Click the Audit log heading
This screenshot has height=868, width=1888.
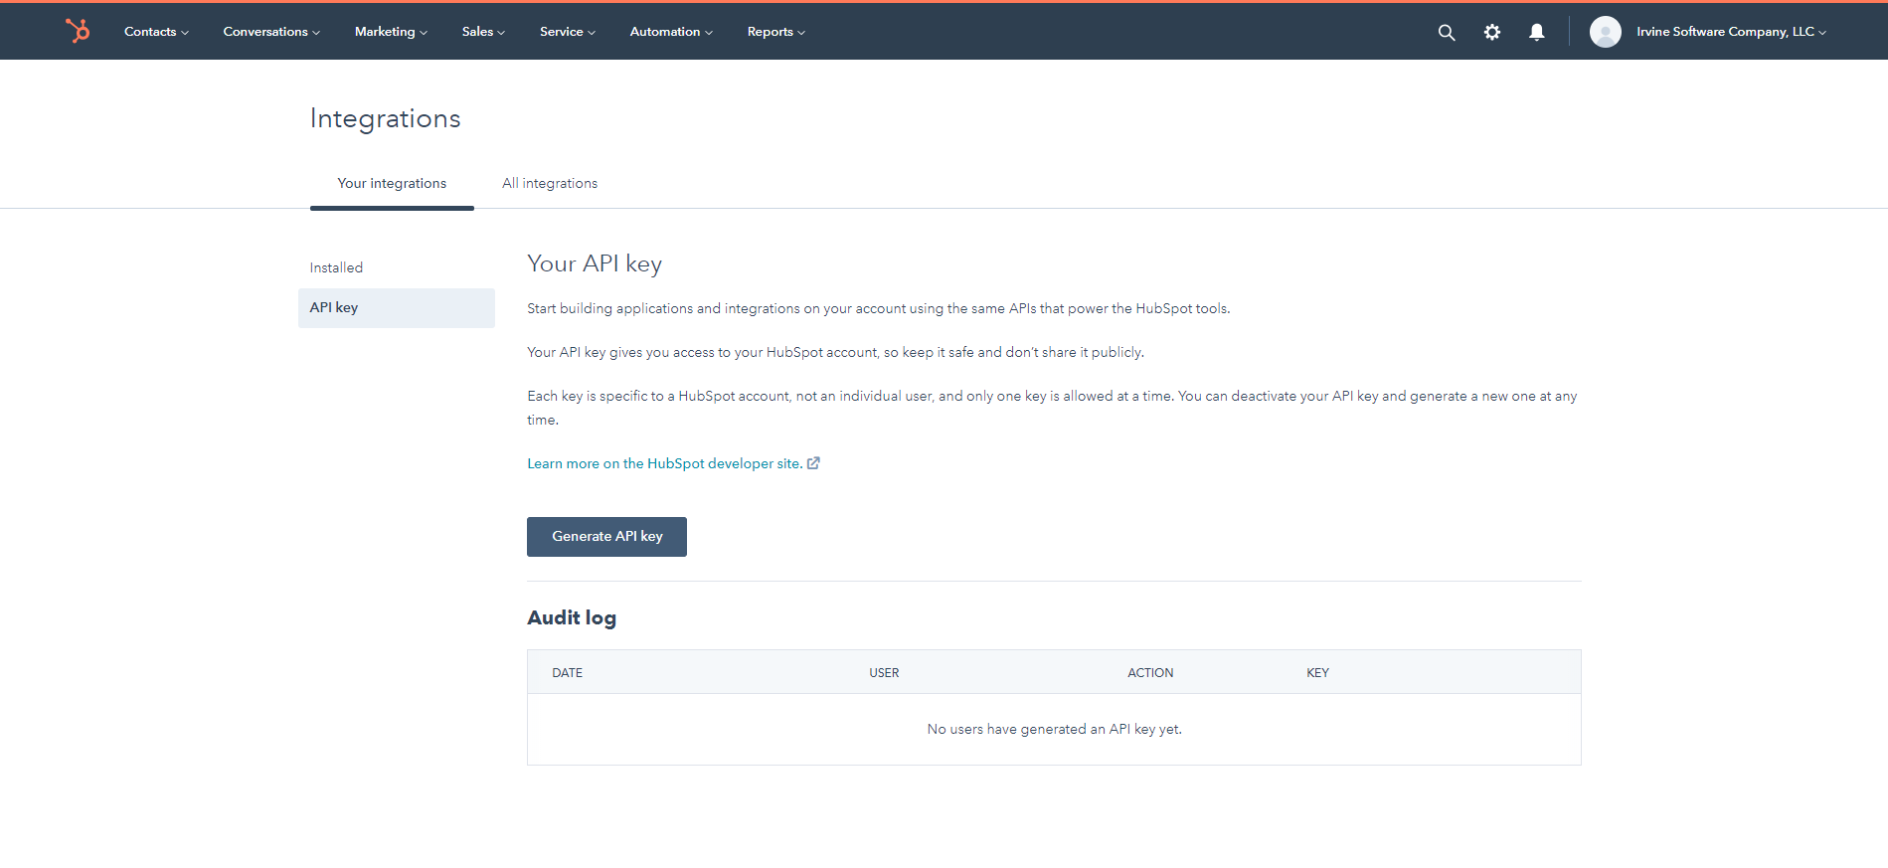click(572, 618)
